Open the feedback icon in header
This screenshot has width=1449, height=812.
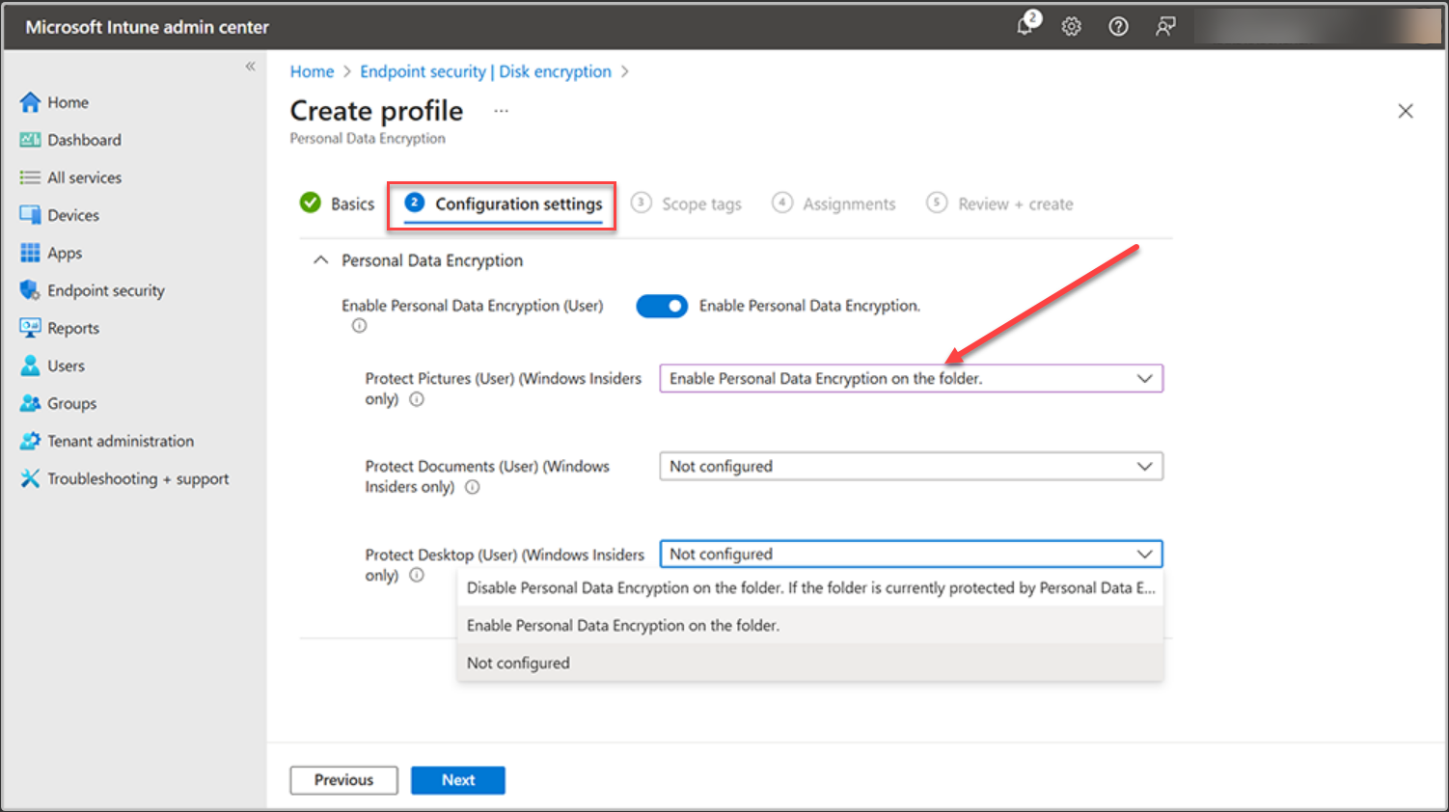1165,27
